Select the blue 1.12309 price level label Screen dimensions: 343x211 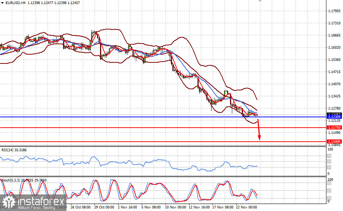click(334, 117)
